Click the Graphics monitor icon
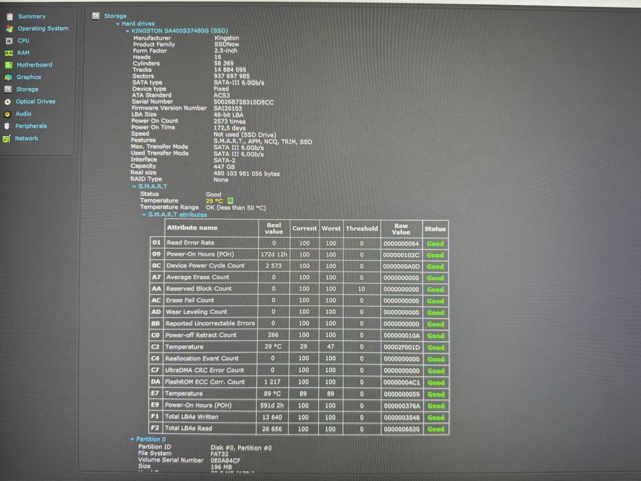Viewport: 641px width, 481px height. [x=8, y=77]
